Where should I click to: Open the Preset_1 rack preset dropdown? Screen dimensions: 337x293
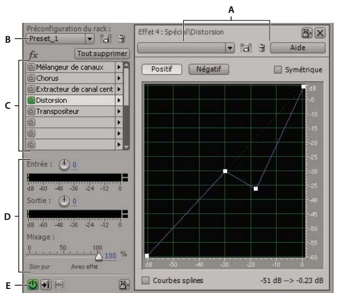point(90,39)
